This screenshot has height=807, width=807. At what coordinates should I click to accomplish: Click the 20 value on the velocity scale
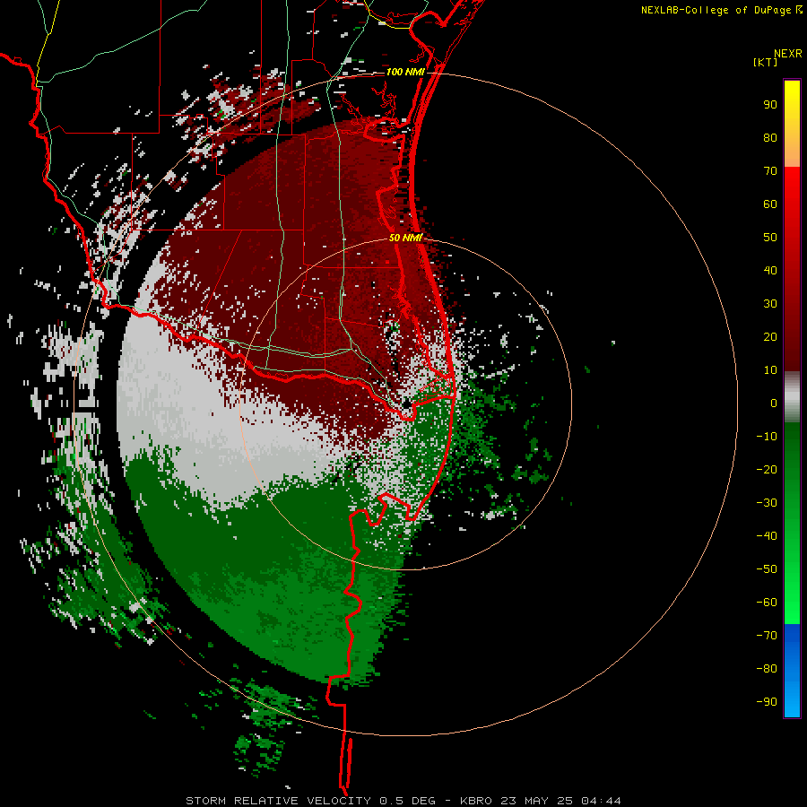coord(770,337)
